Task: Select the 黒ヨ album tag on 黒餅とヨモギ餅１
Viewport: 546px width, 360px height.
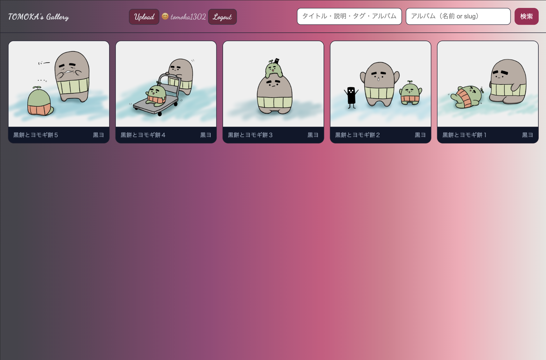Action: click(527, 135)
